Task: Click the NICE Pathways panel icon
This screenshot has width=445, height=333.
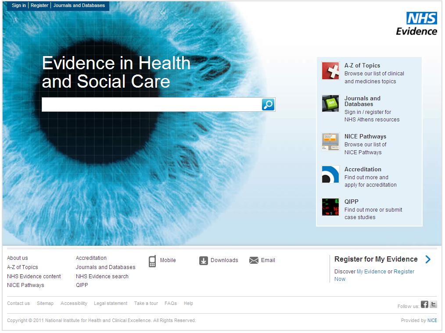Action: pos(330,142)
